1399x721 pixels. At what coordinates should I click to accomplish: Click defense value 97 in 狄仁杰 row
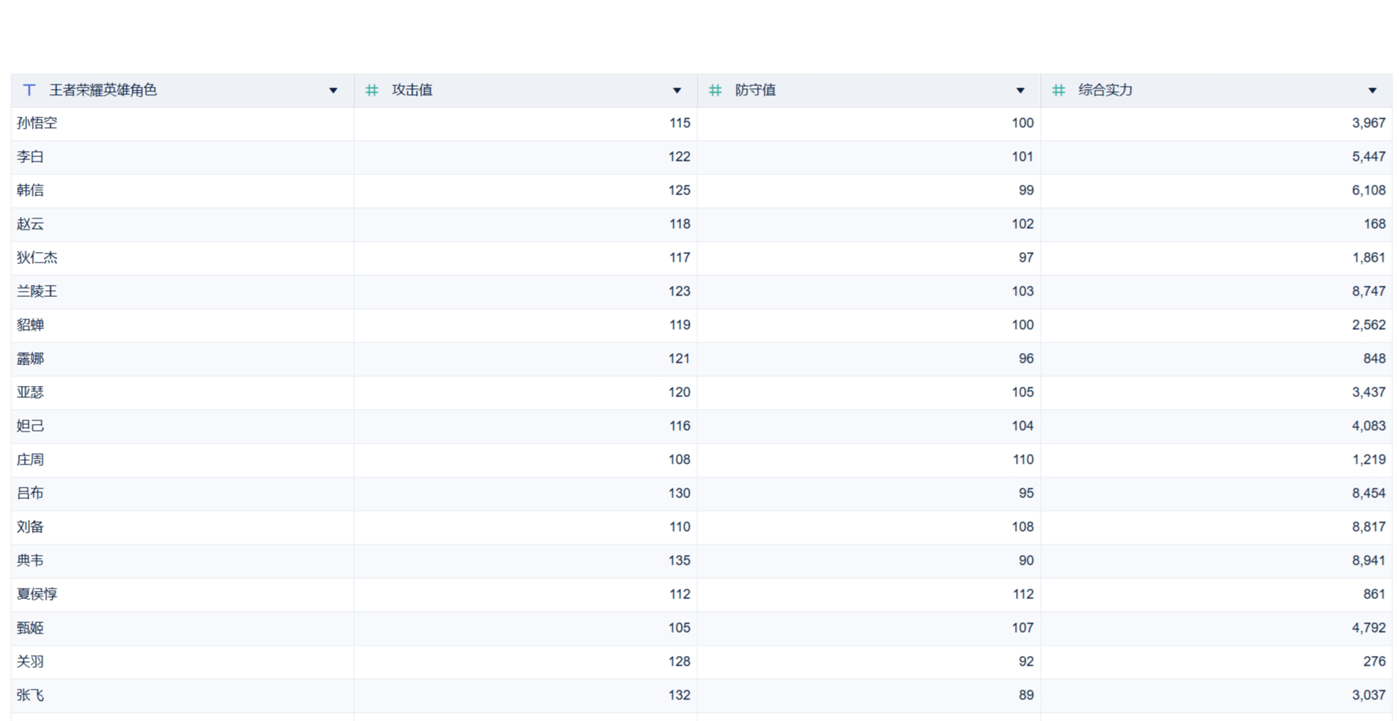coord(1026,258)
